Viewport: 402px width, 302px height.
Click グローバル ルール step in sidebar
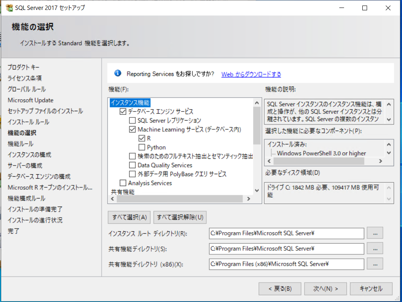(27, 89)
